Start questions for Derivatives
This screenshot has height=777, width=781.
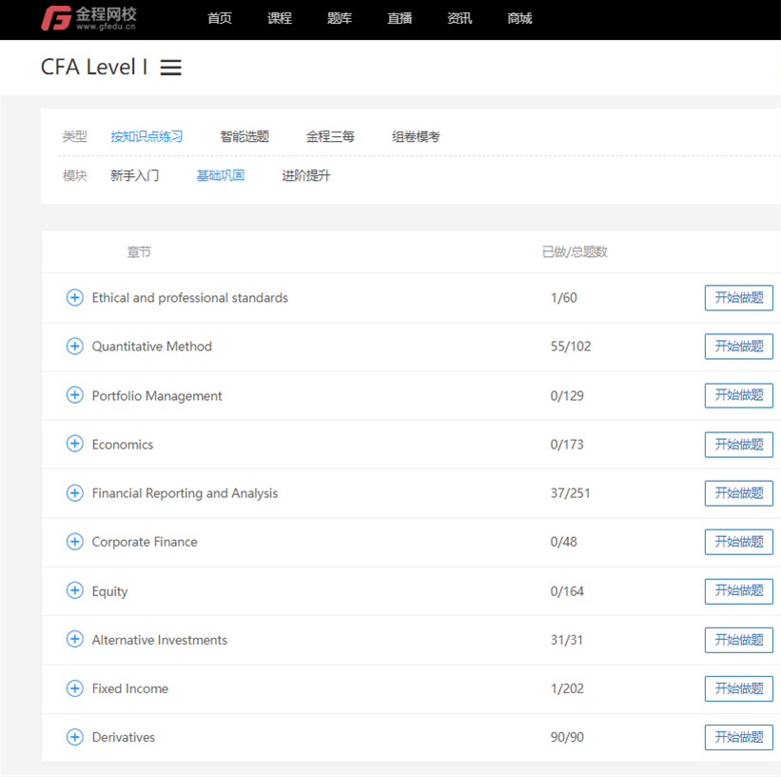(x=738, y=737)
